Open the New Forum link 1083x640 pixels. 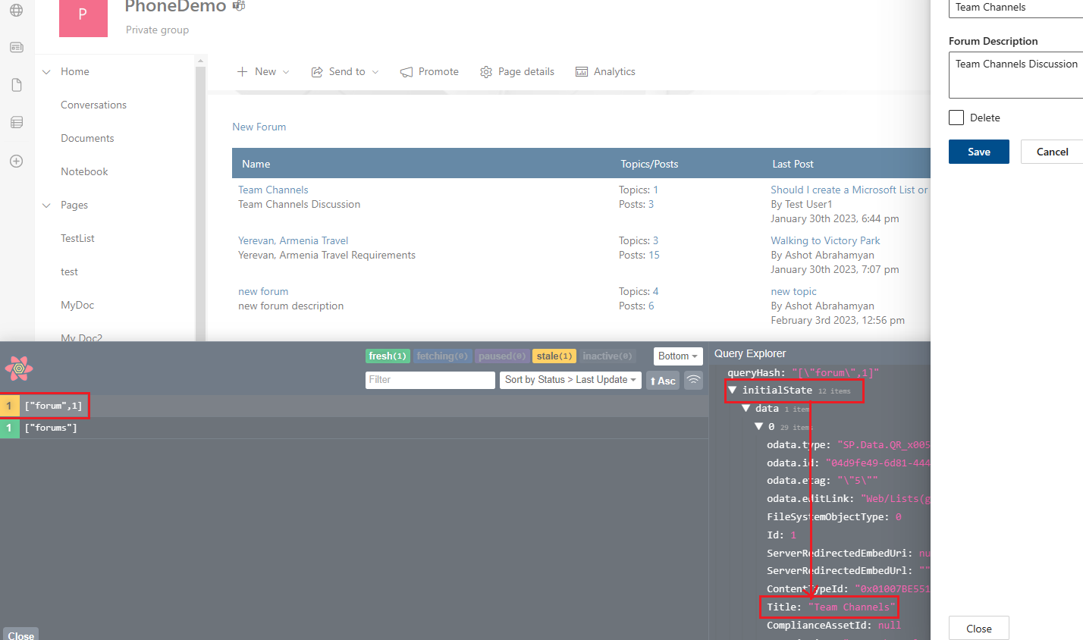click(259, 127)
